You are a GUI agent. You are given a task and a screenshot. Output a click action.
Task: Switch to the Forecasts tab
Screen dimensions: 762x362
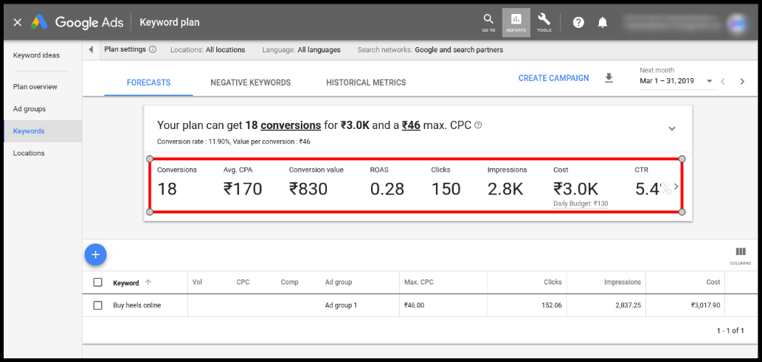coord(149,83)
